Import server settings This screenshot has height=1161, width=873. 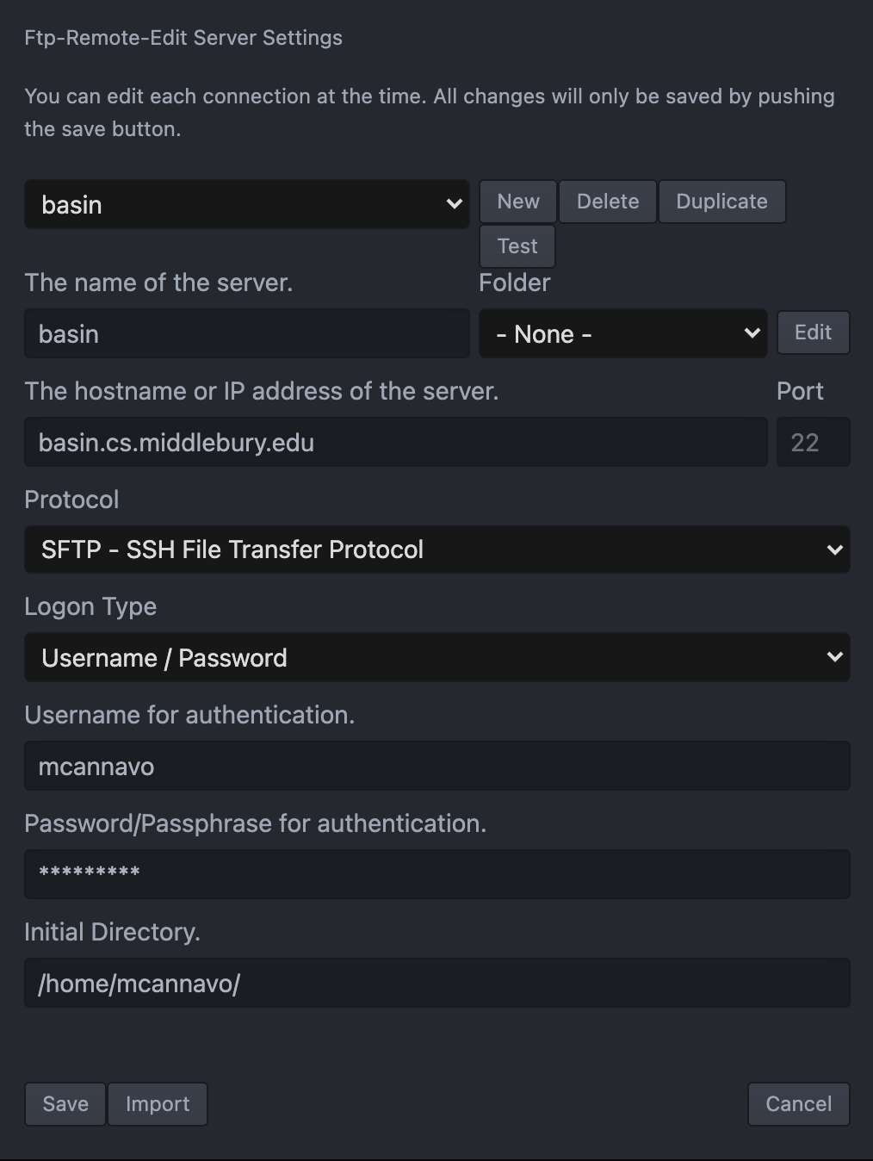pyautogui.click(x=158, y=1103)
